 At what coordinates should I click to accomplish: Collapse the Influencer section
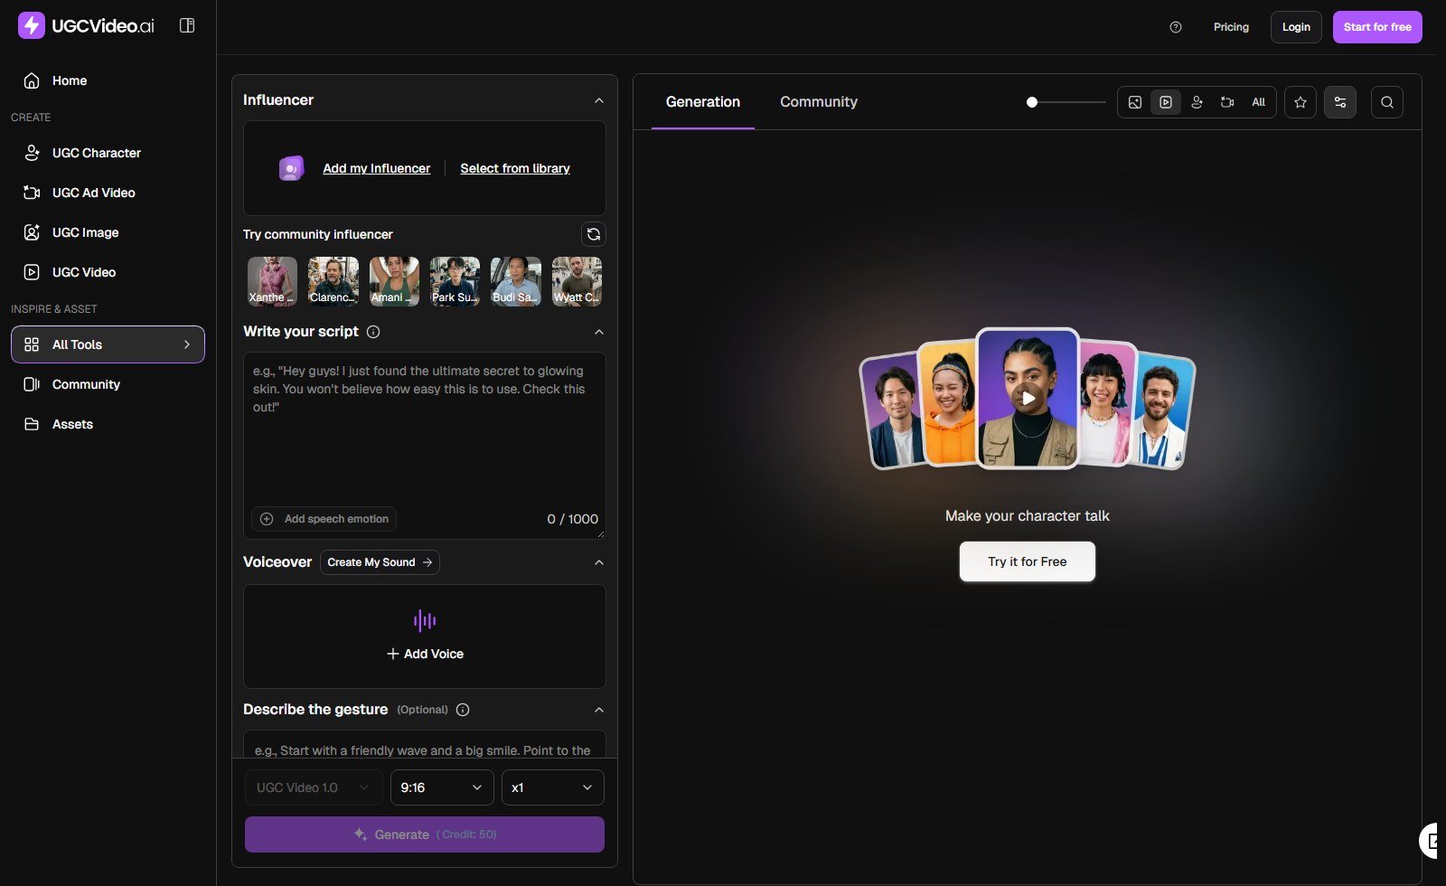coord(599,100)
